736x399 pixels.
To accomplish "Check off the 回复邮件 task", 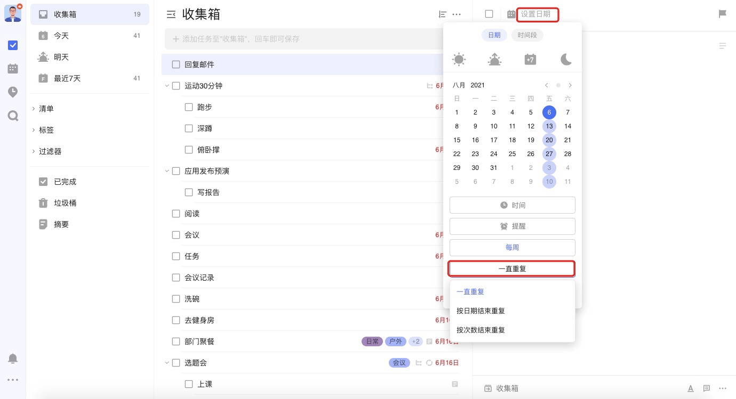I will [176, 64].
